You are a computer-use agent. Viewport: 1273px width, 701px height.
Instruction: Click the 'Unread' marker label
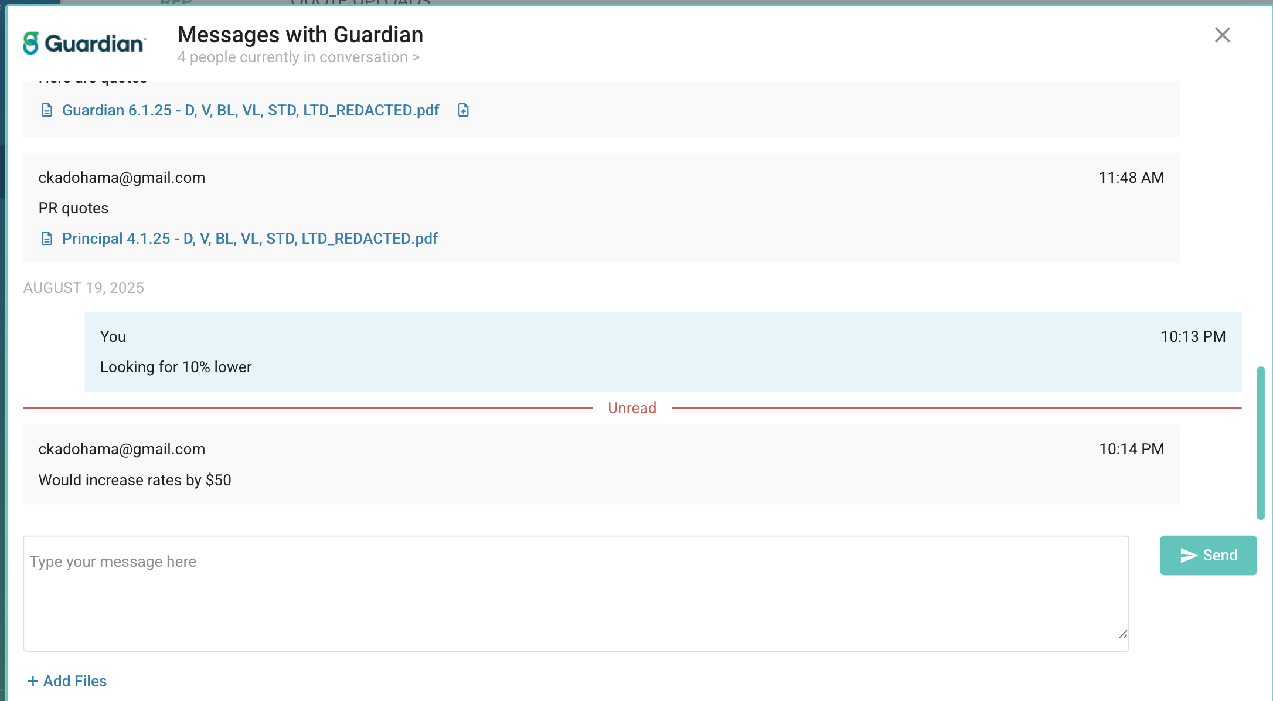point(632,408)
